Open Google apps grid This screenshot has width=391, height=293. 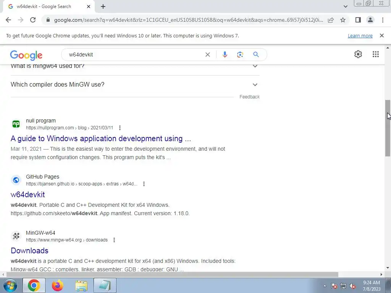(376, 54)
